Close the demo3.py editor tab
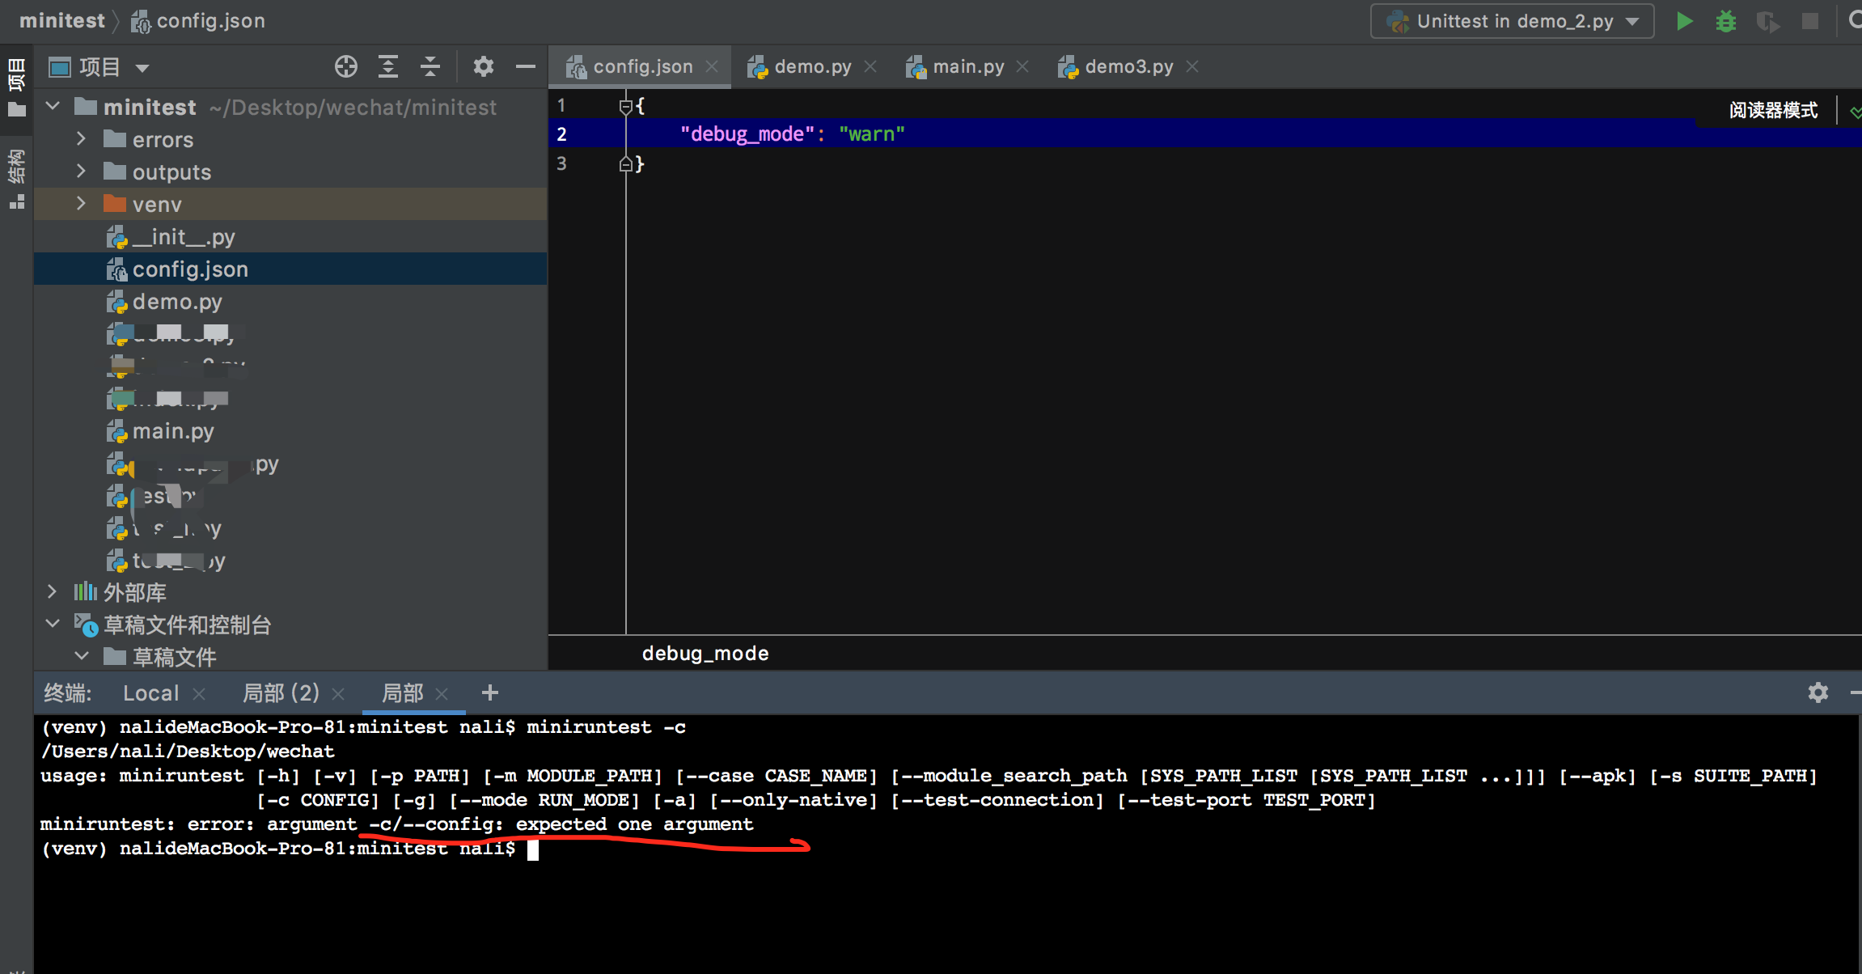 click(1192, 66)
